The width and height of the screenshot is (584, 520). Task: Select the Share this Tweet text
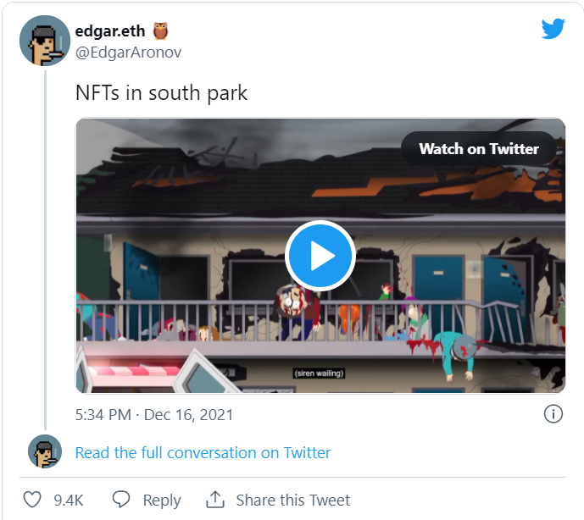coord(292,500)
